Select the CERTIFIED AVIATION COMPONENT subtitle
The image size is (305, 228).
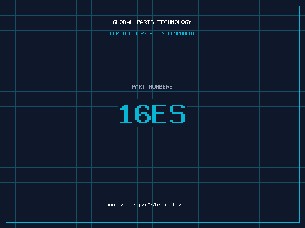(x=152, y=33)
